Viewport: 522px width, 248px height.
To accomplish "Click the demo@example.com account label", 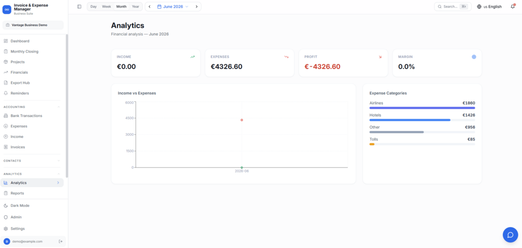I will [28, 241].
